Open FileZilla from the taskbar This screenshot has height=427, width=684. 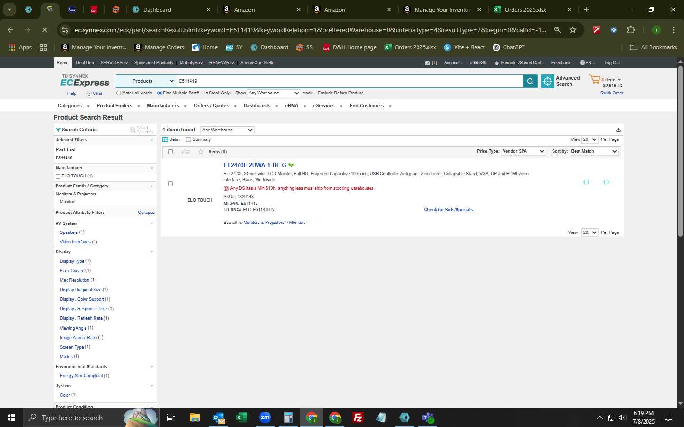click(358, 418)
